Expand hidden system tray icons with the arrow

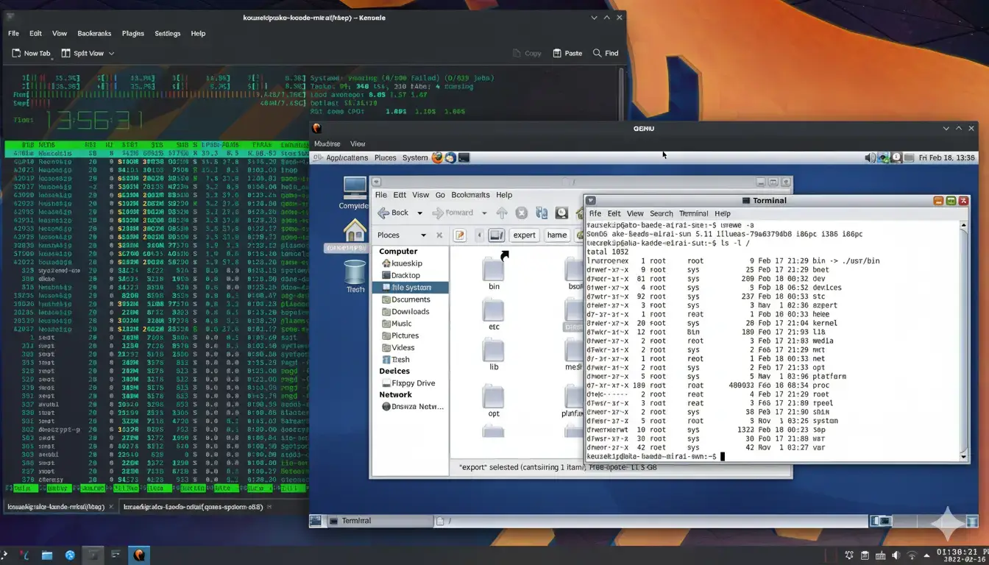point(926,555)
